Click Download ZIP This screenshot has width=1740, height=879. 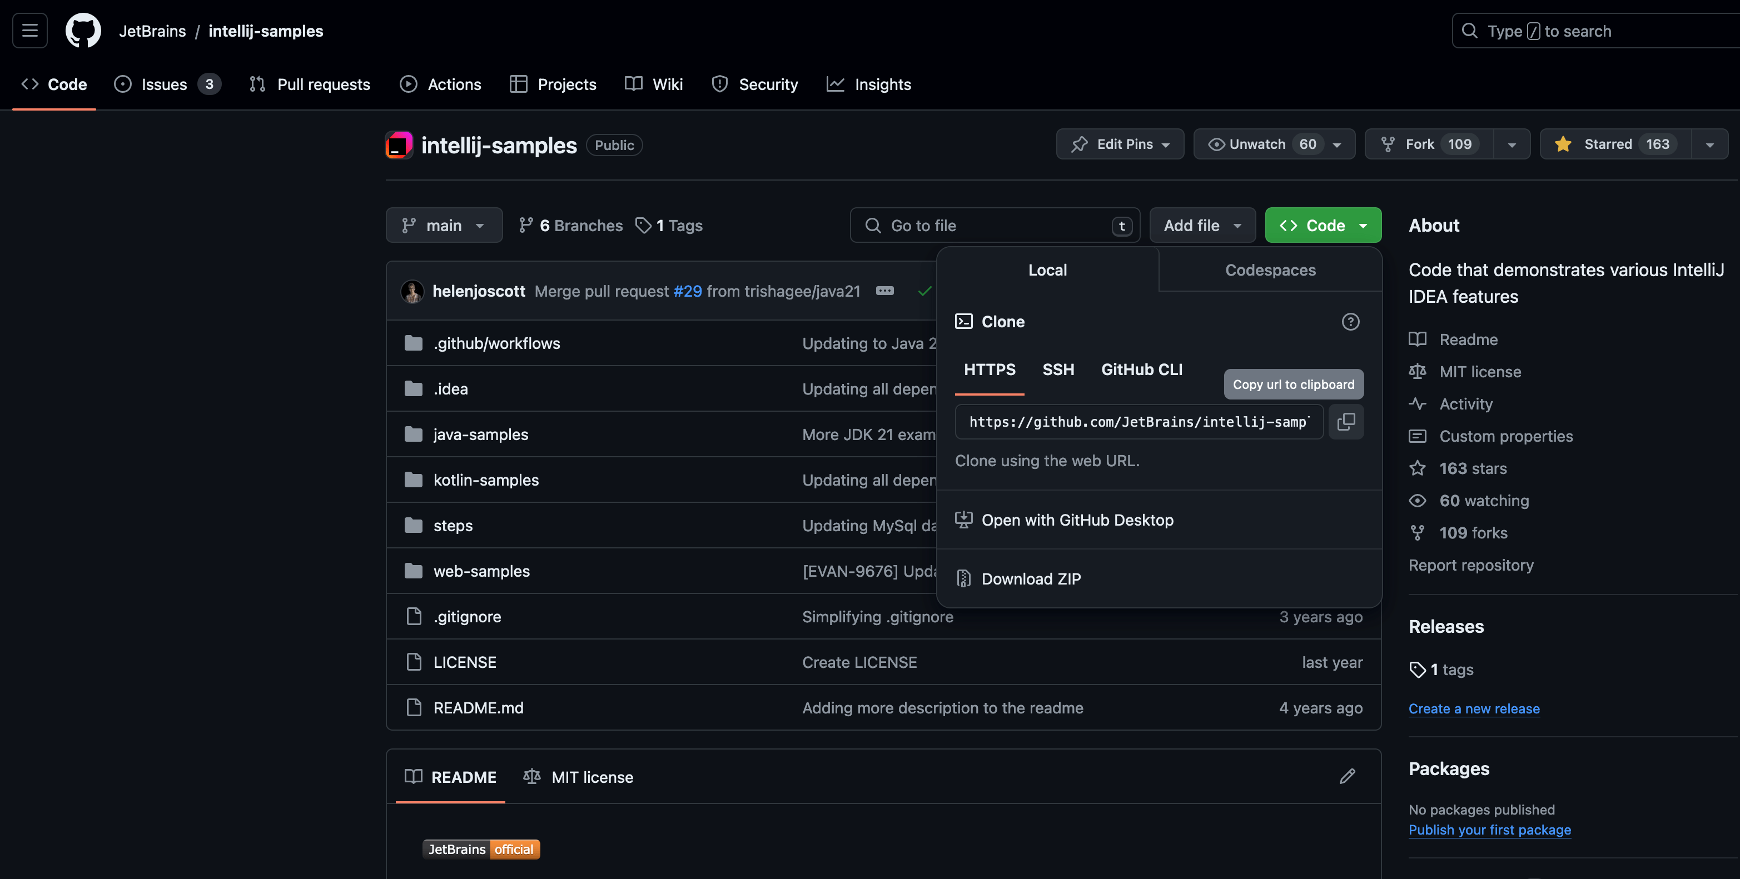click(x=1031, y=578)
